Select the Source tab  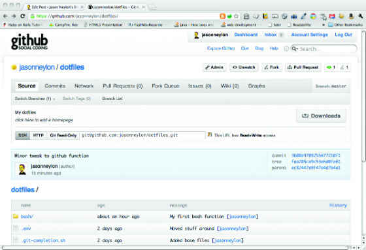(x=27, y=86)
